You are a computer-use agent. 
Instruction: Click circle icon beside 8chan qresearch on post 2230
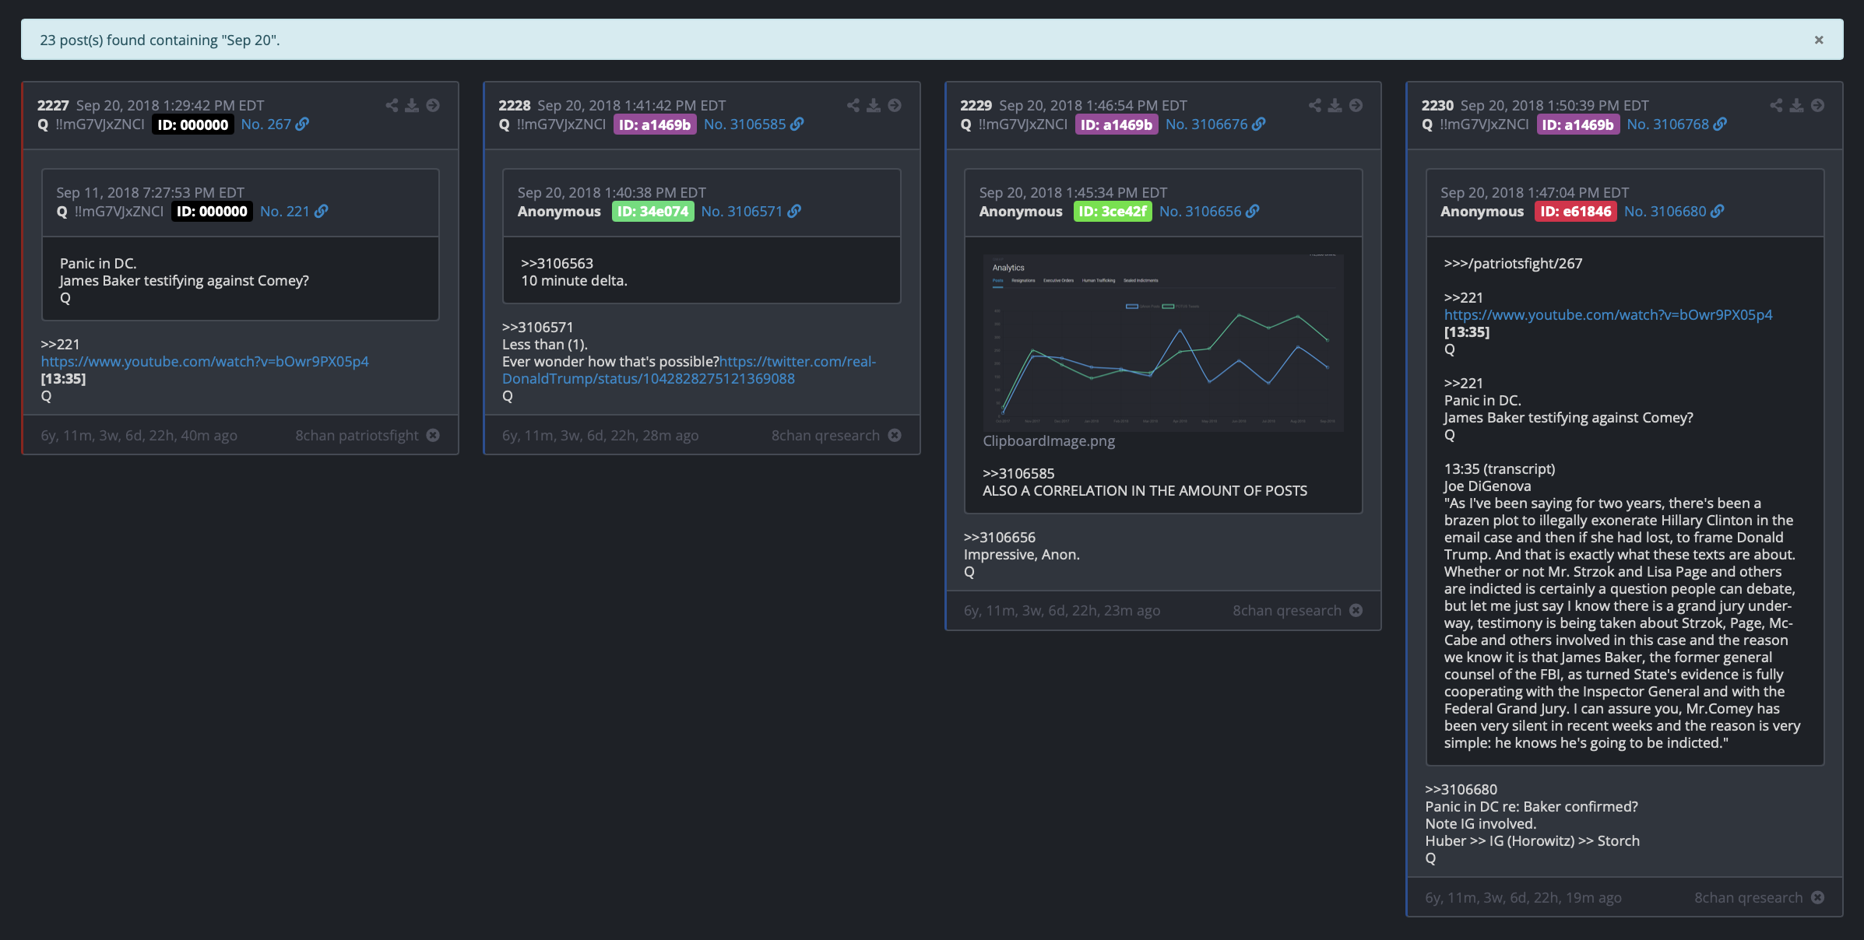coord(1817,898)
